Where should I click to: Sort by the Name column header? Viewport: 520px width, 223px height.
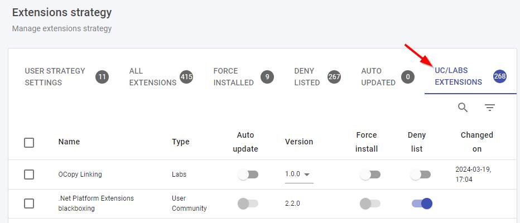pos(69,142)
